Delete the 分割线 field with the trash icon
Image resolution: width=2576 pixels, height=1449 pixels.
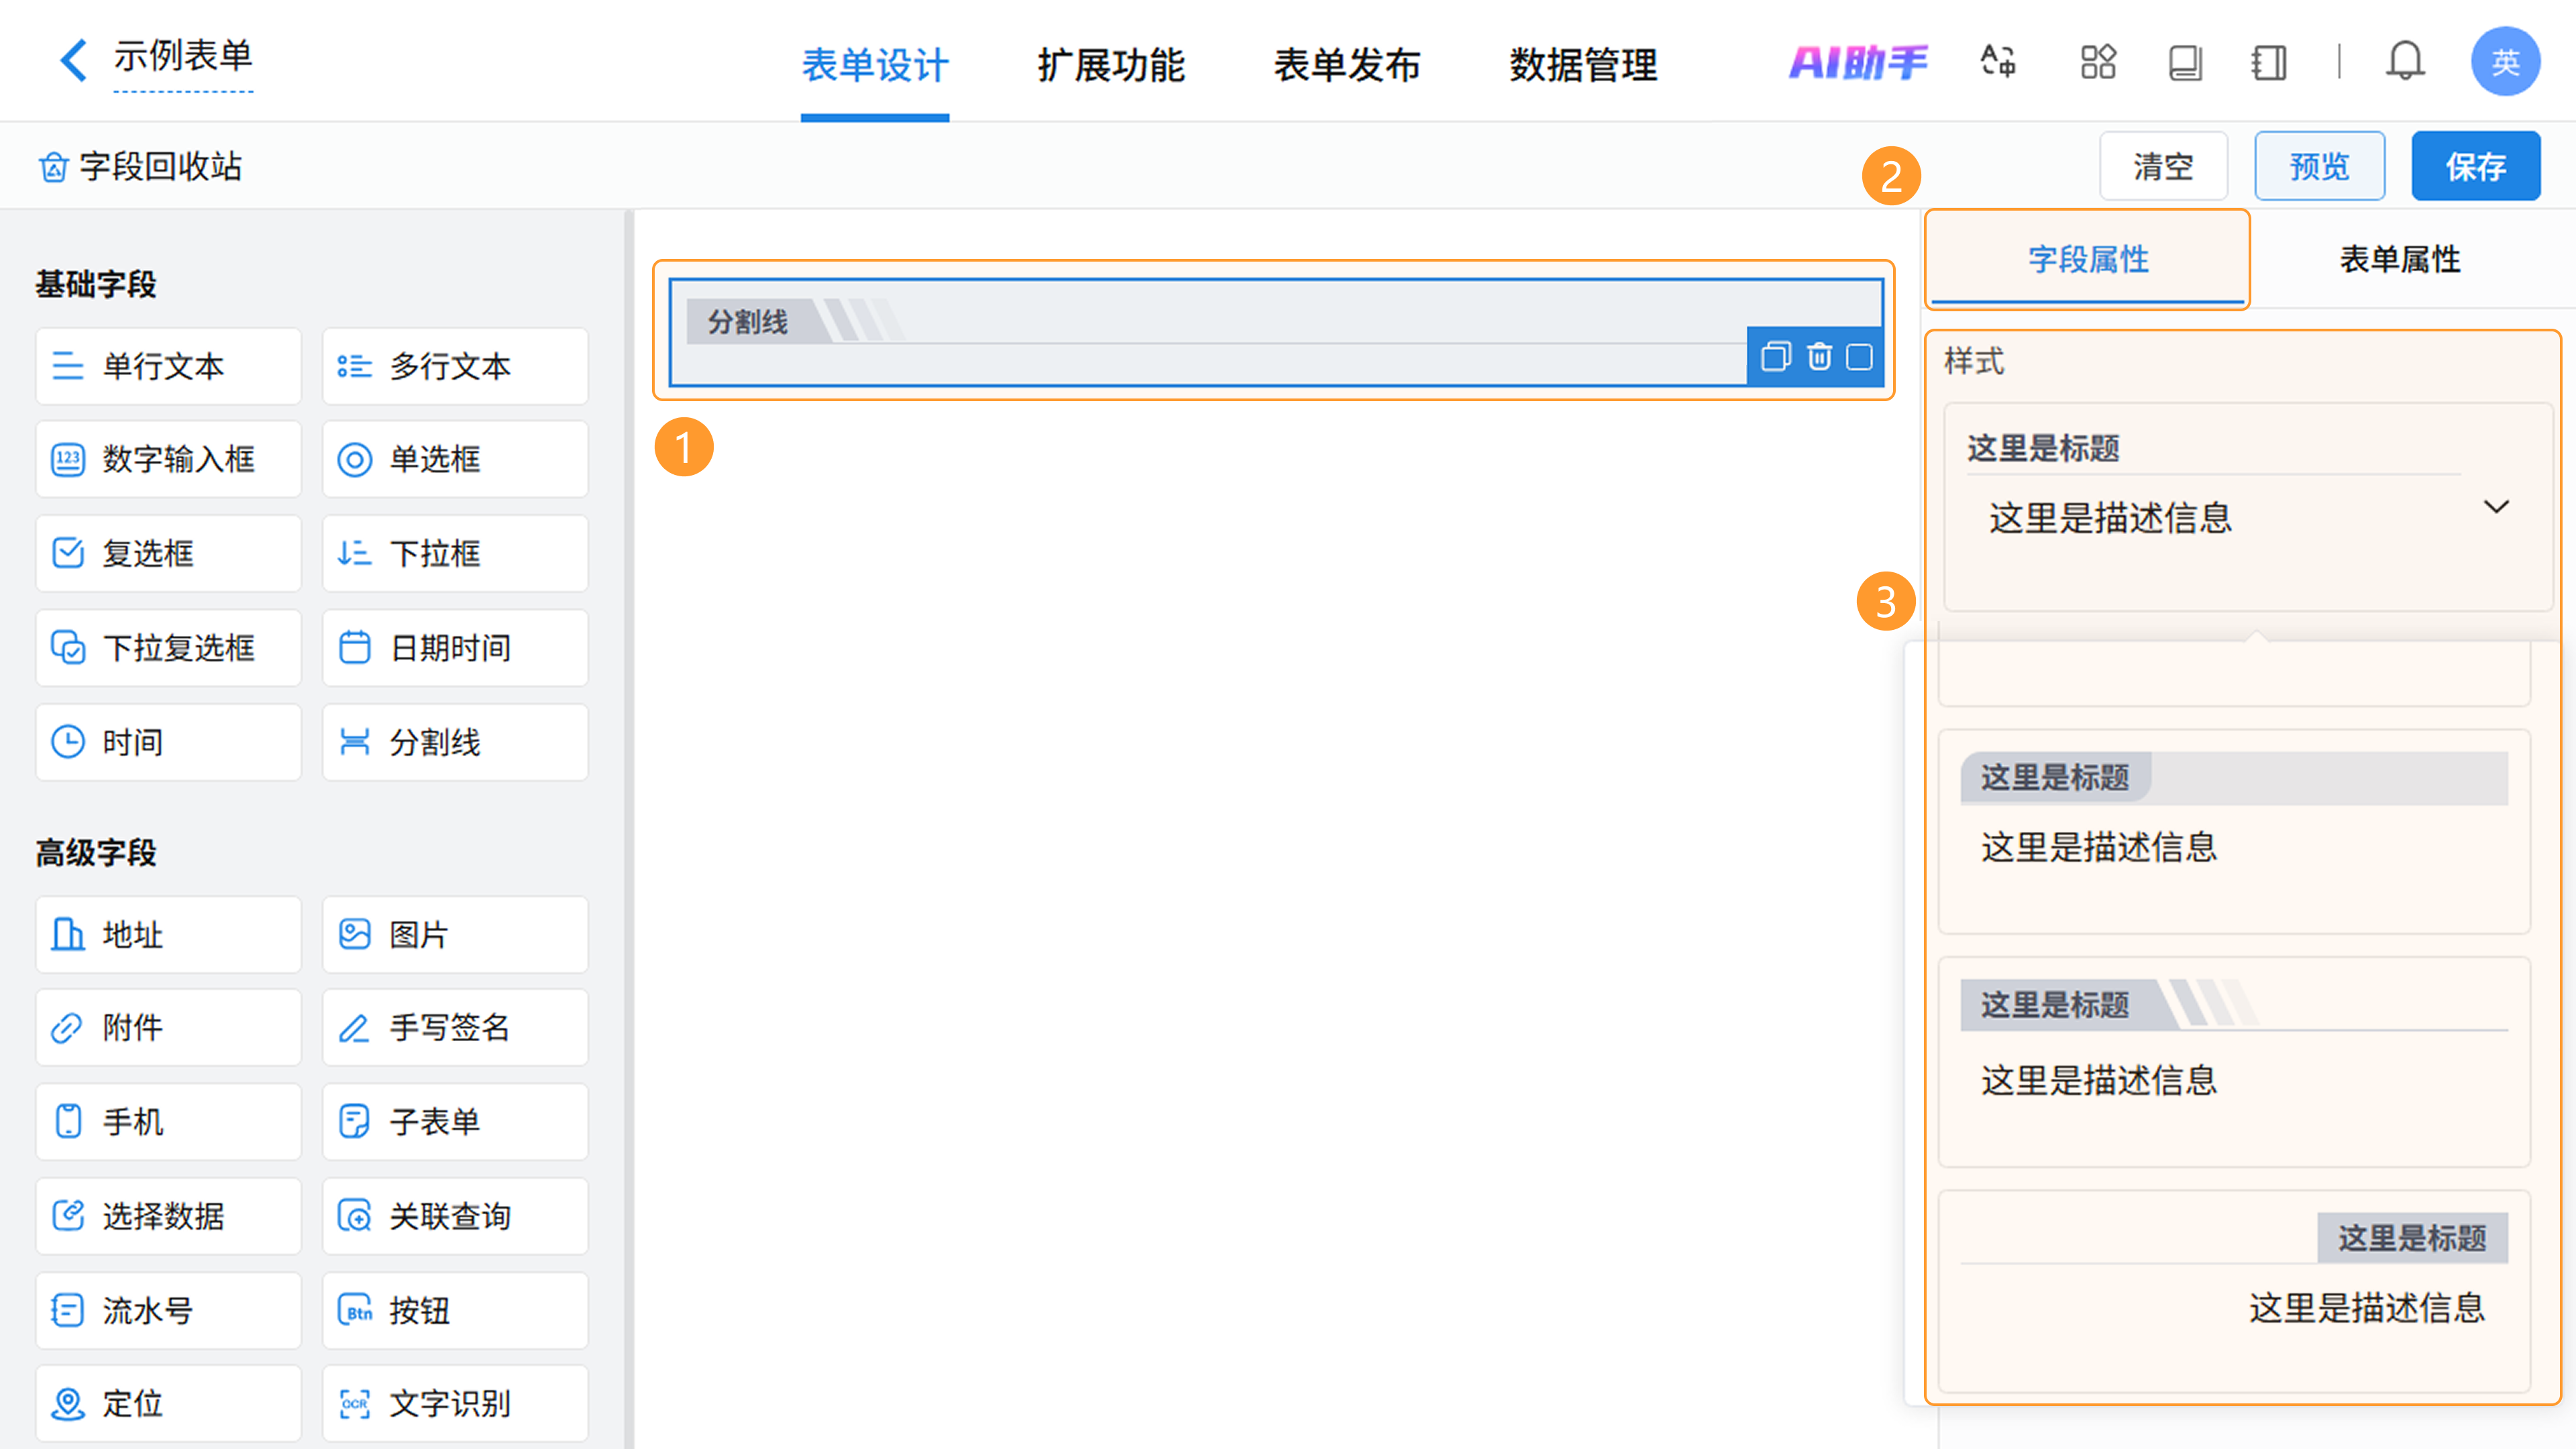pyautogui.click(x=1819, y=357)
